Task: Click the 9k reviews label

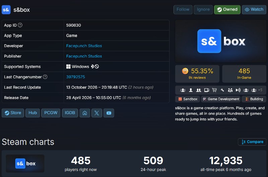Action: click(197, 78)
